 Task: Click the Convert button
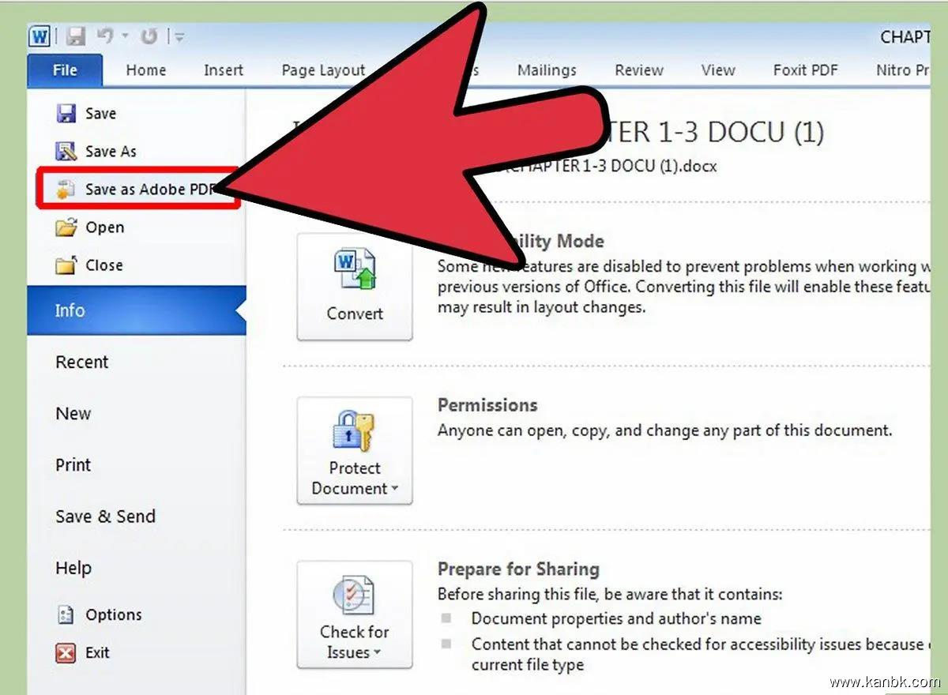point(355,287)
